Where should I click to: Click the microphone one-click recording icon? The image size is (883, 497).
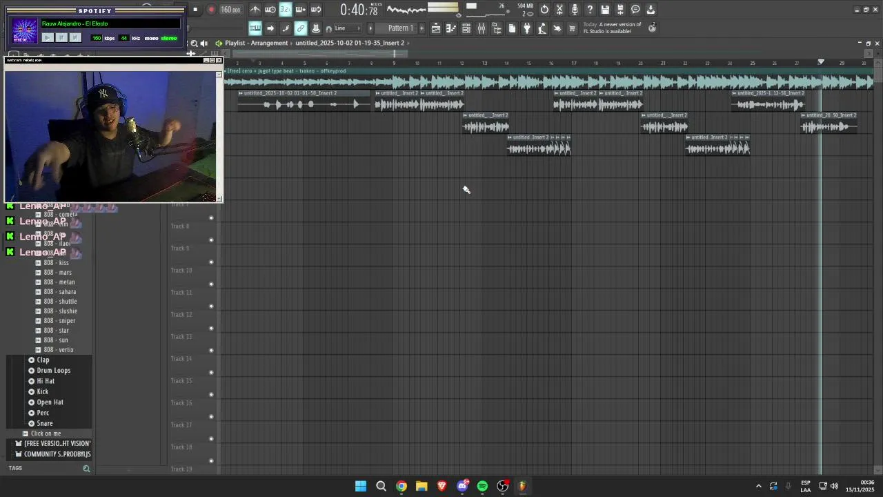(575, 10)
